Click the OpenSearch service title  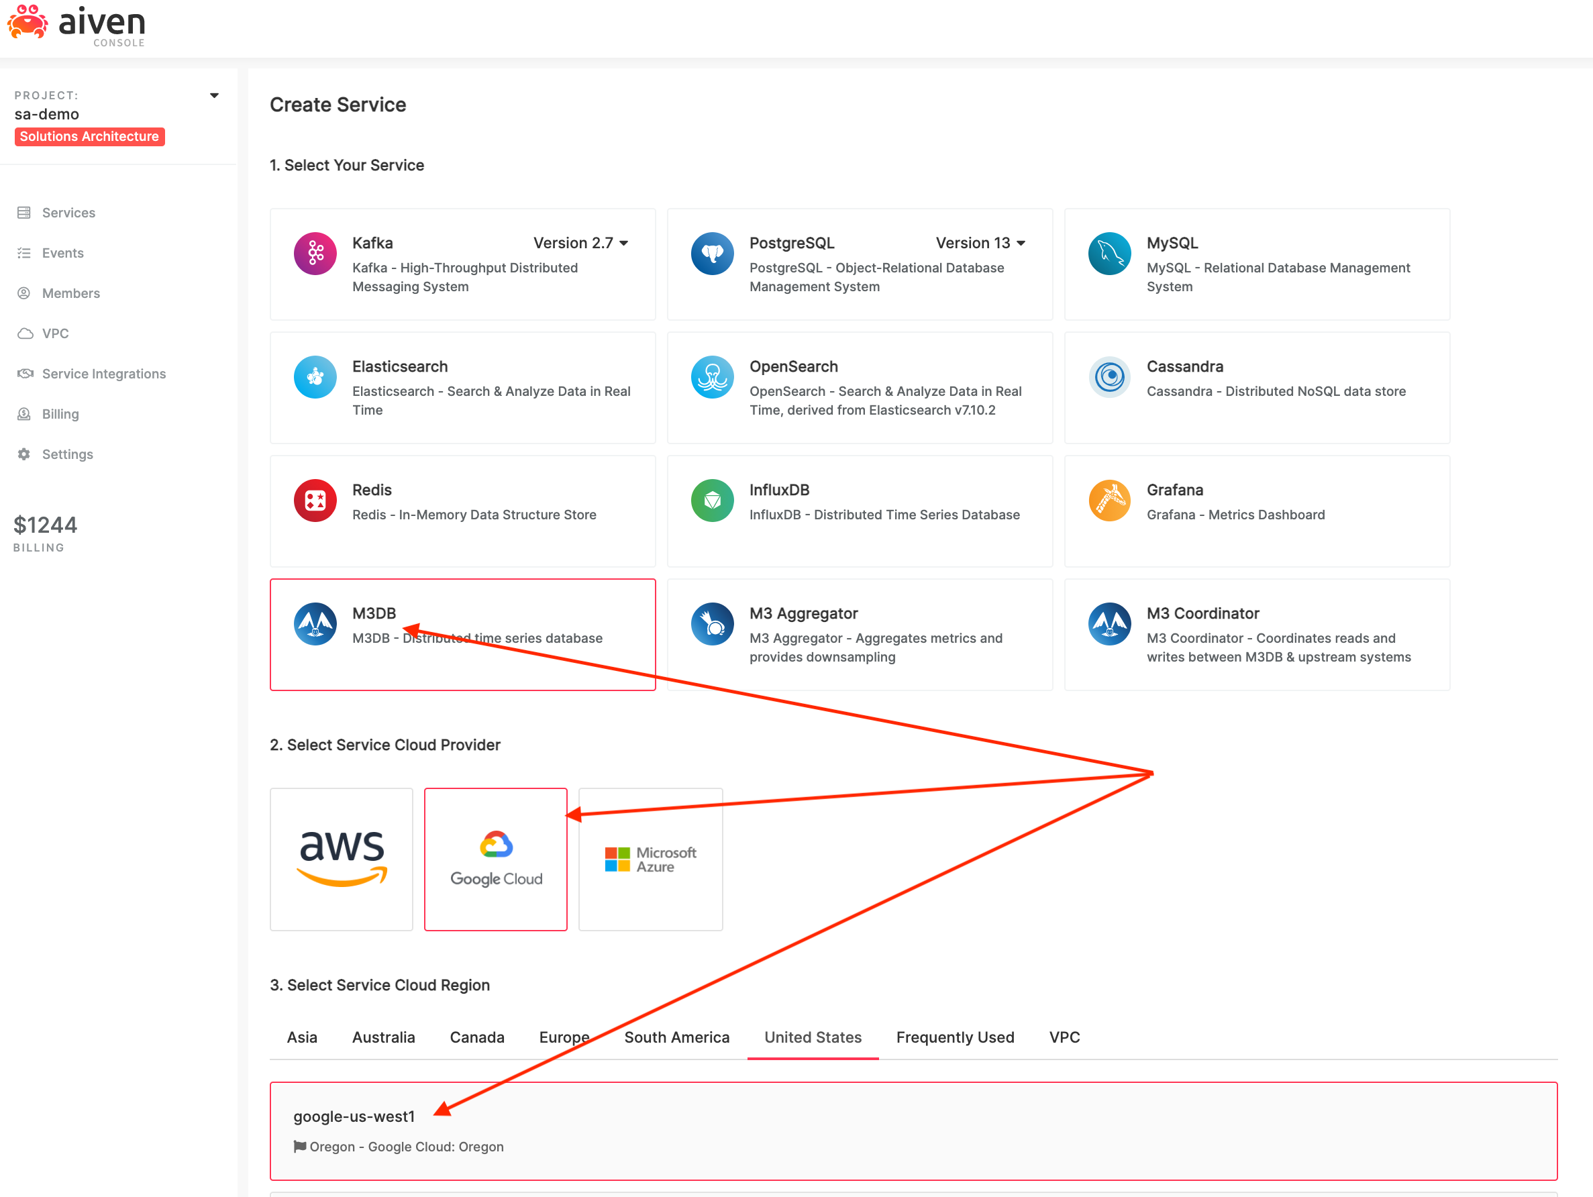tap(794, 366)
